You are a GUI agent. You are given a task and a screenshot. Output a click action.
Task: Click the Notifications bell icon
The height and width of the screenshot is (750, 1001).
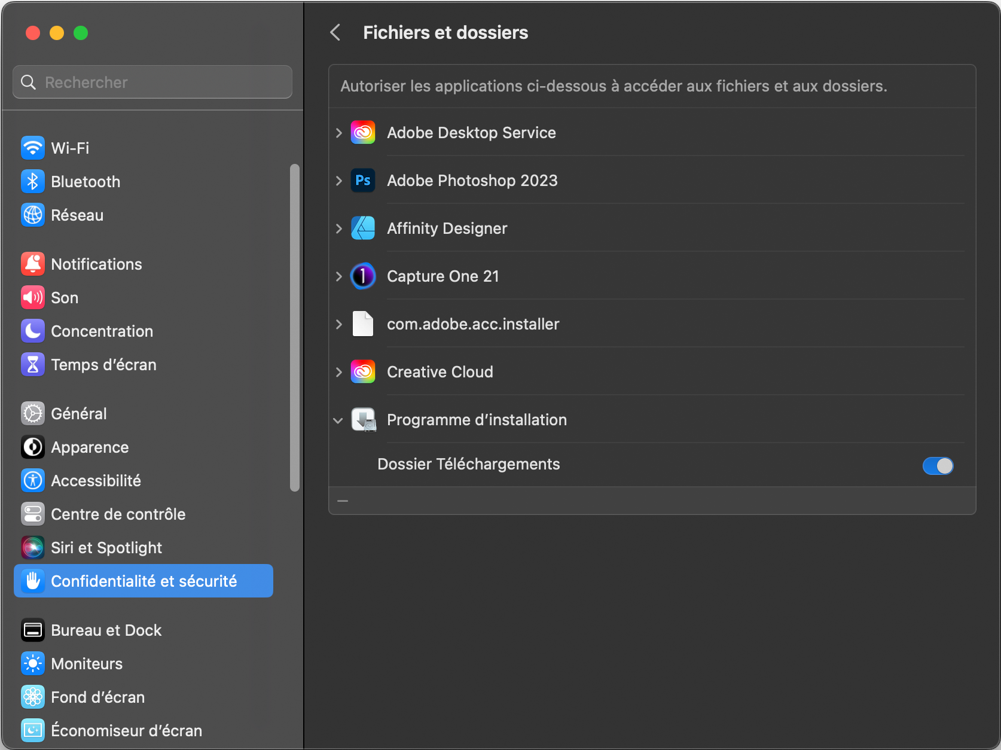point(33,264)
